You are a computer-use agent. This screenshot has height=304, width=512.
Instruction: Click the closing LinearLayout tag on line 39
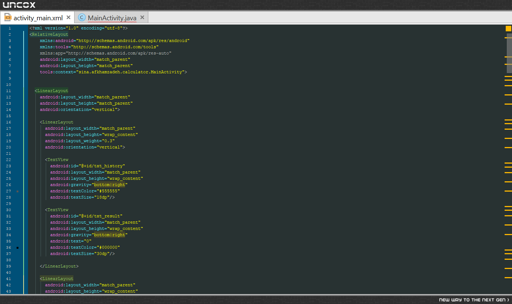(59, 266)
